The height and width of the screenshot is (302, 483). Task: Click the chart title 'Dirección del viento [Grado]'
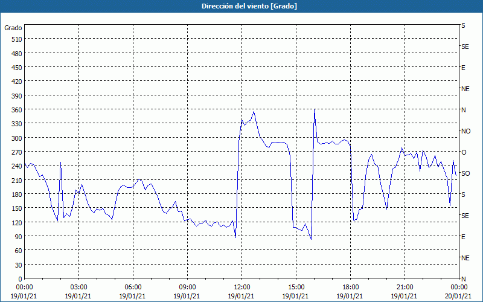(249, 6)
